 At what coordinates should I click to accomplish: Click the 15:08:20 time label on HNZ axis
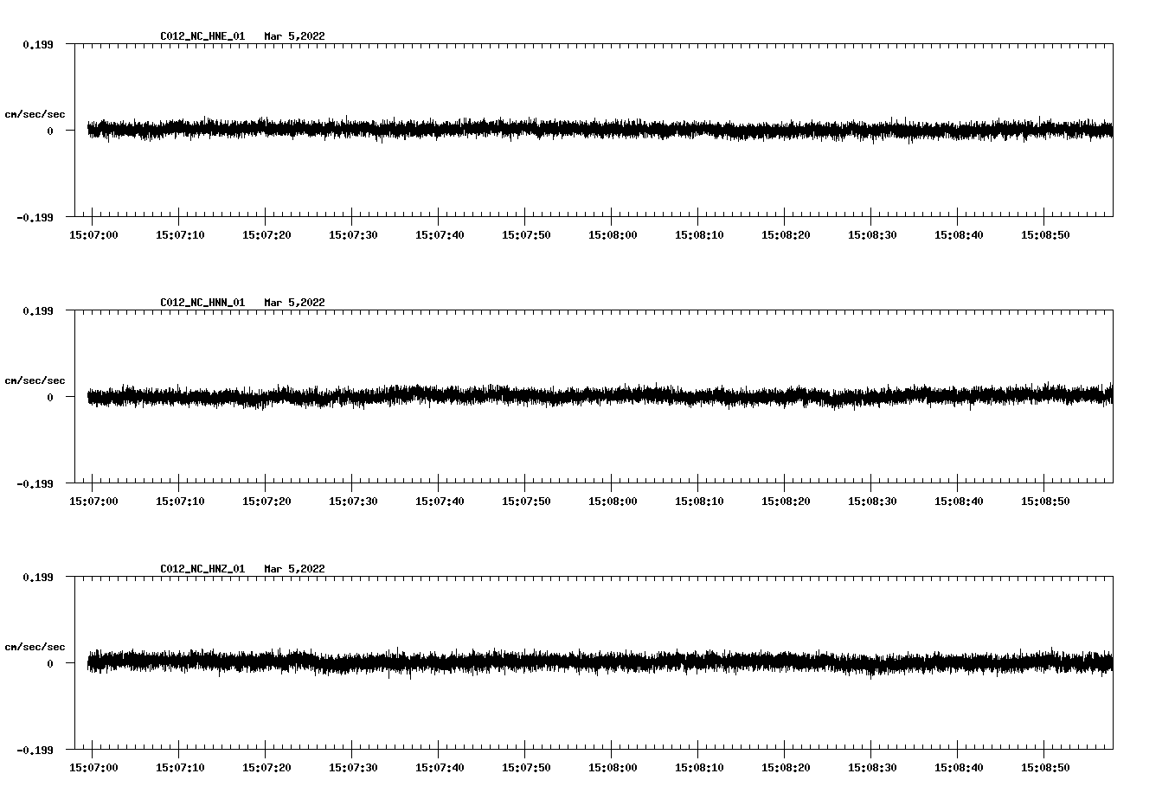pyautogui.click(x=786, y=768)
